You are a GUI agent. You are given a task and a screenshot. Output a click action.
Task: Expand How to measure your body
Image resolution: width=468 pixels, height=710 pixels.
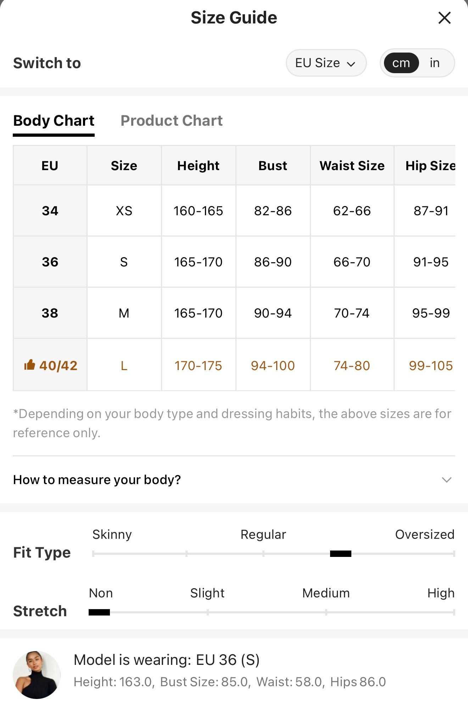pos(234,480)
